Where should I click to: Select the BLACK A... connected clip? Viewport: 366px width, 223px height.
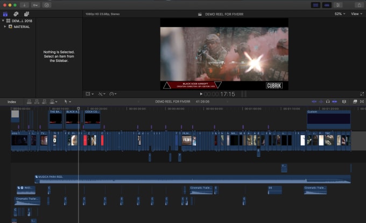coord(73,119)
